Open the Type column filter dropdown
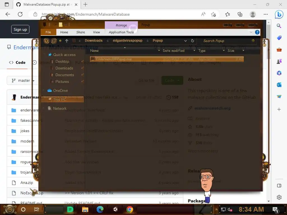287x215 pixels. click(x=224, y=51)
